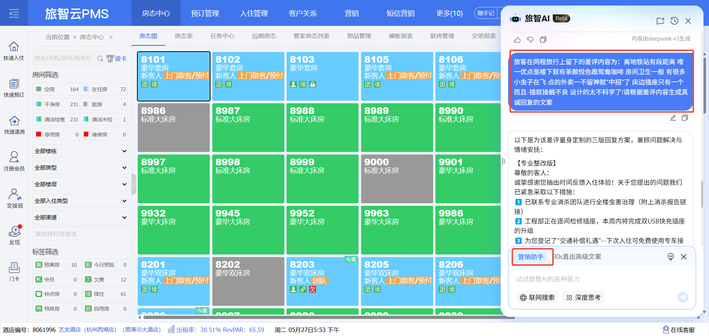Toggle 空房 vacant room filter

pyautogui.click(x=57, y=89)
